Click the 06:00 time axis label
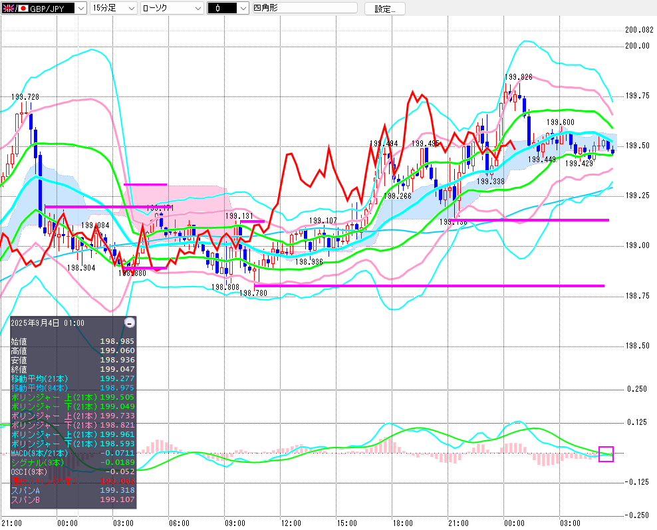 [180, 523]
